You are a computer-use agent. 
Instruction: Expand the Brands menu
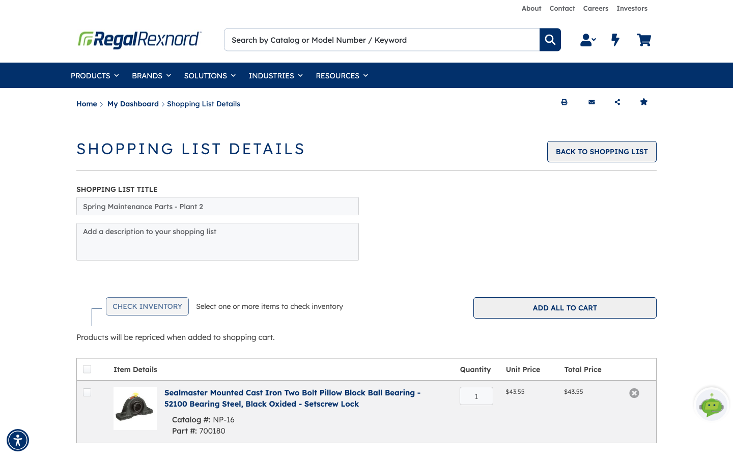point(151,76)
